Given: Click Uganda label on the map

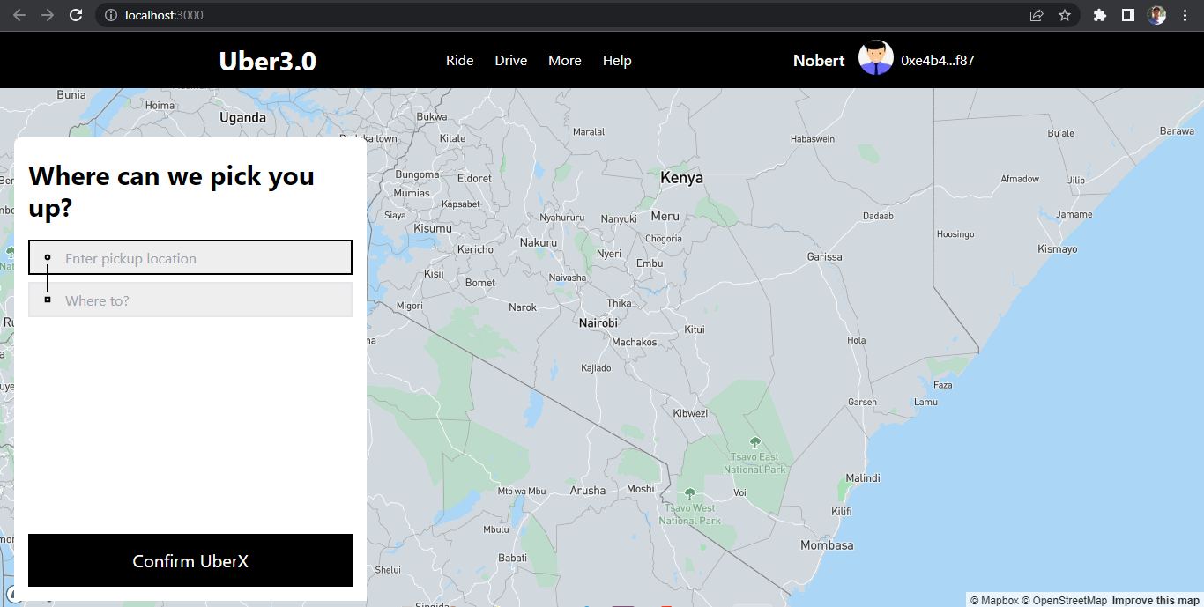Looking at the screenshot, I should [242, 117].
